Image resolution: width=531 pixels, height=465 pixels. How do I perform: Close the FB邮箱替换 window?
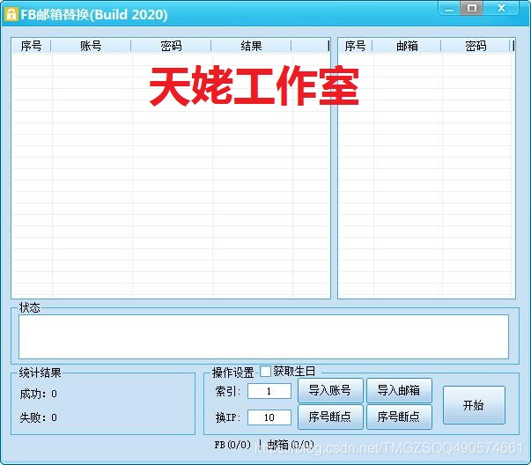pos(501,8)
